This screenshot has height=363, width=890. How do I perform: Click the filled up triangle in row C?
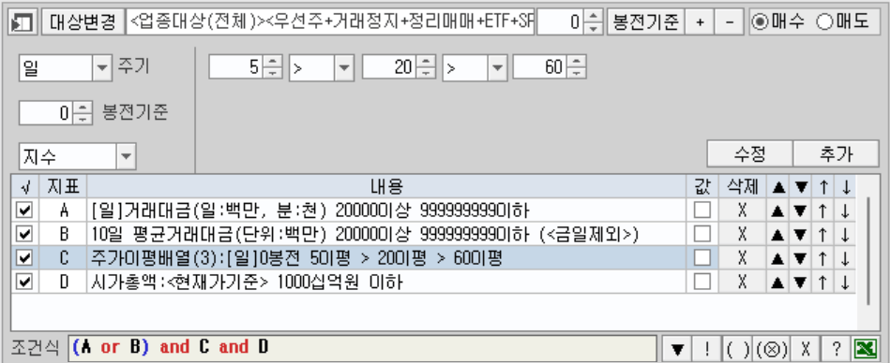pyautogui.click(x=777, y=258)
